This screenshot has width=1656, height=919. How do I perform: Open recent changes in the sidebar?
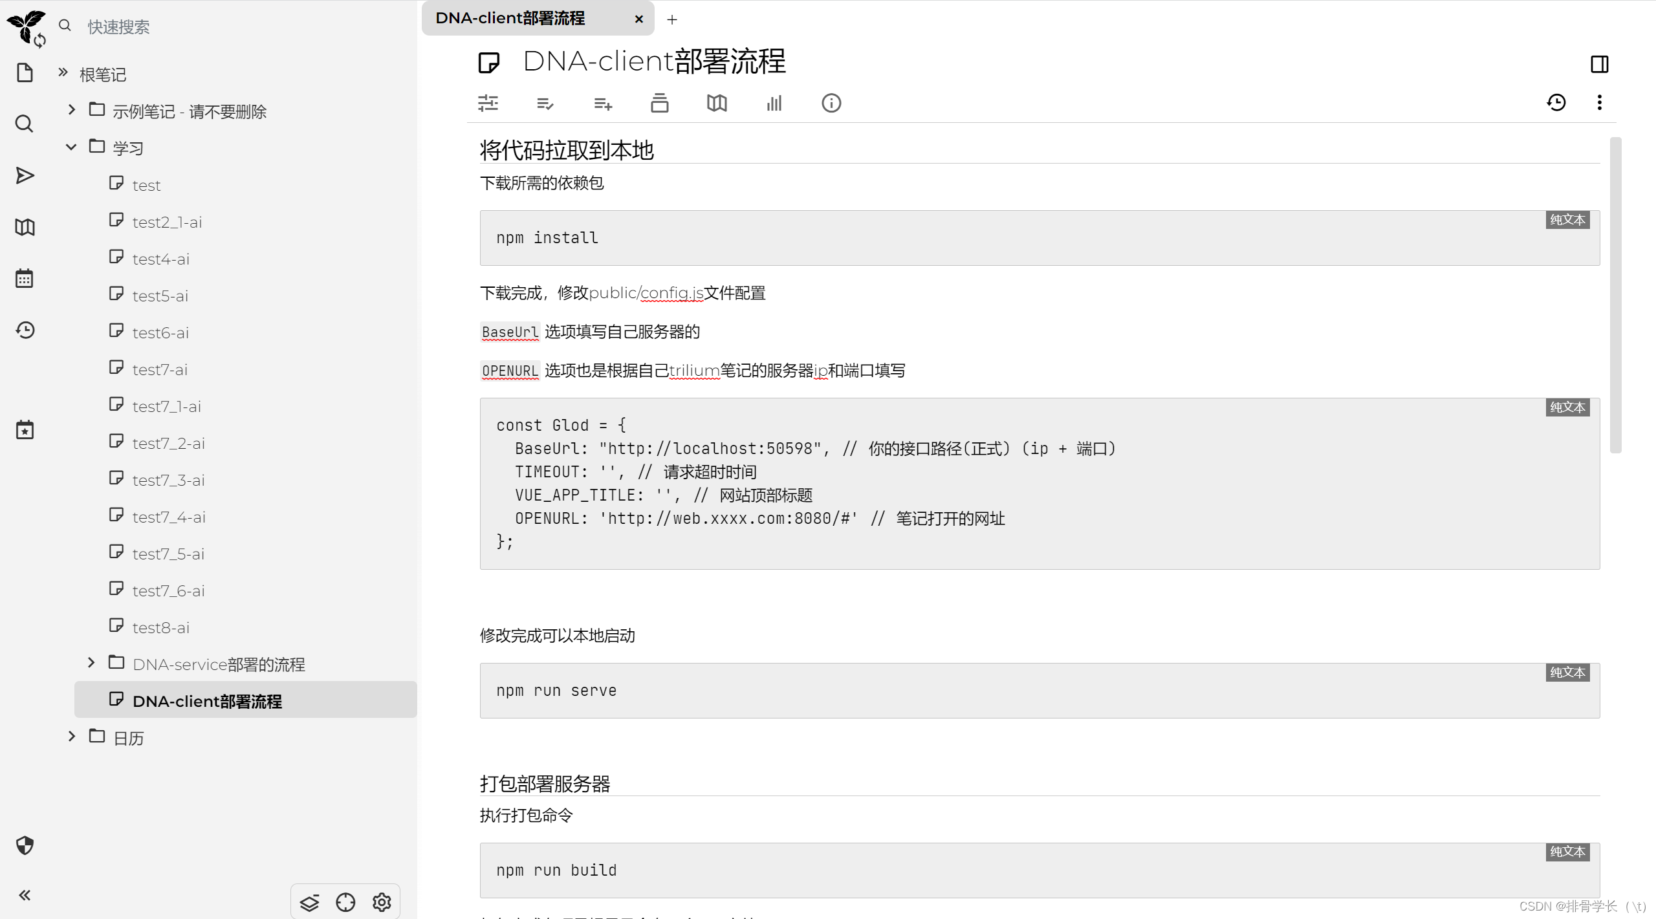pyautogui.click(x=25, y=330)
